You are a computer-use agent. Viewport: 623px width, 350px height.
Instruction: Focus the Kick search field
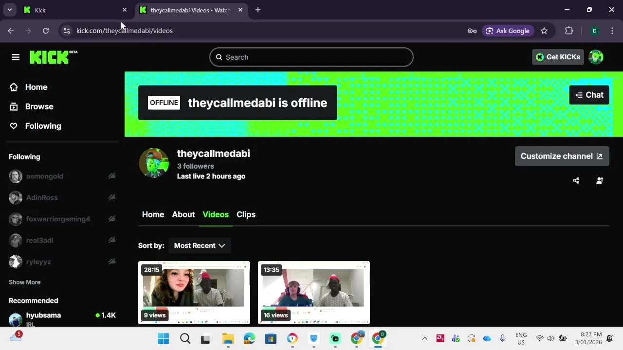point(311,57)
